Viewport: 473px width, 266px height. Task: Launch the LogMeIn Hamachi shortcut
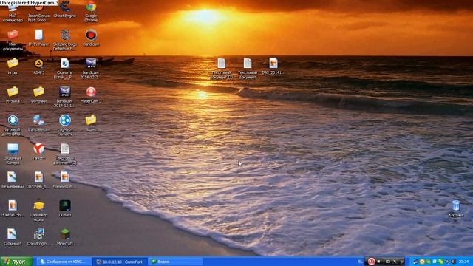point(65,125)
